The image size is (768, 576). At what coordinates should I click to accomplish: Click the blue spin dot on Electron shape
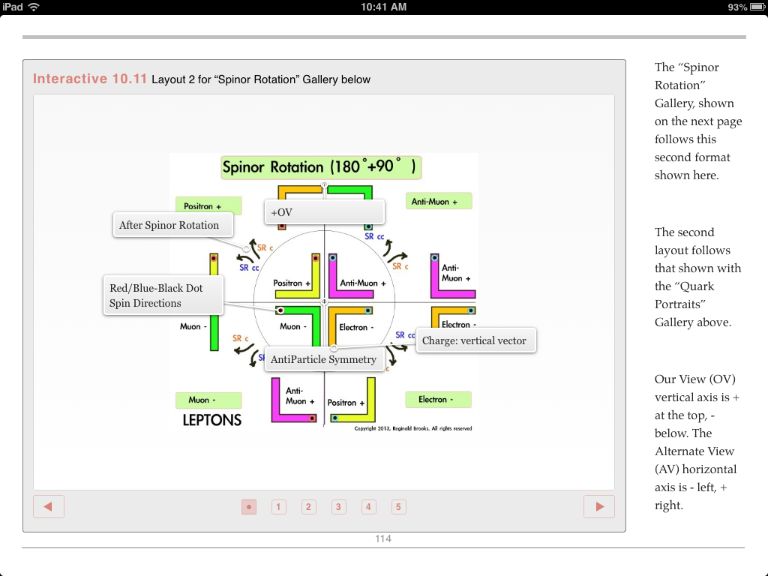(367, 310)
